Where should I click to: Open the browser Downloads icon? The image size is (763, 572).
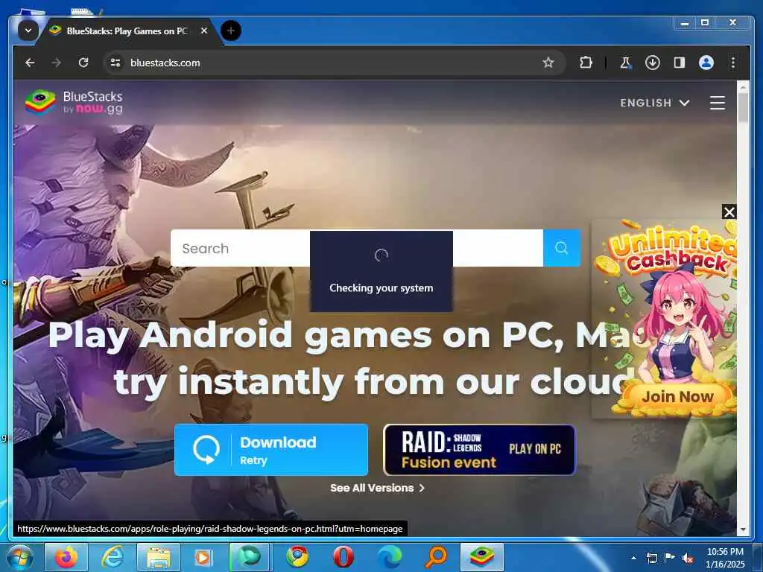coord(653,63)
